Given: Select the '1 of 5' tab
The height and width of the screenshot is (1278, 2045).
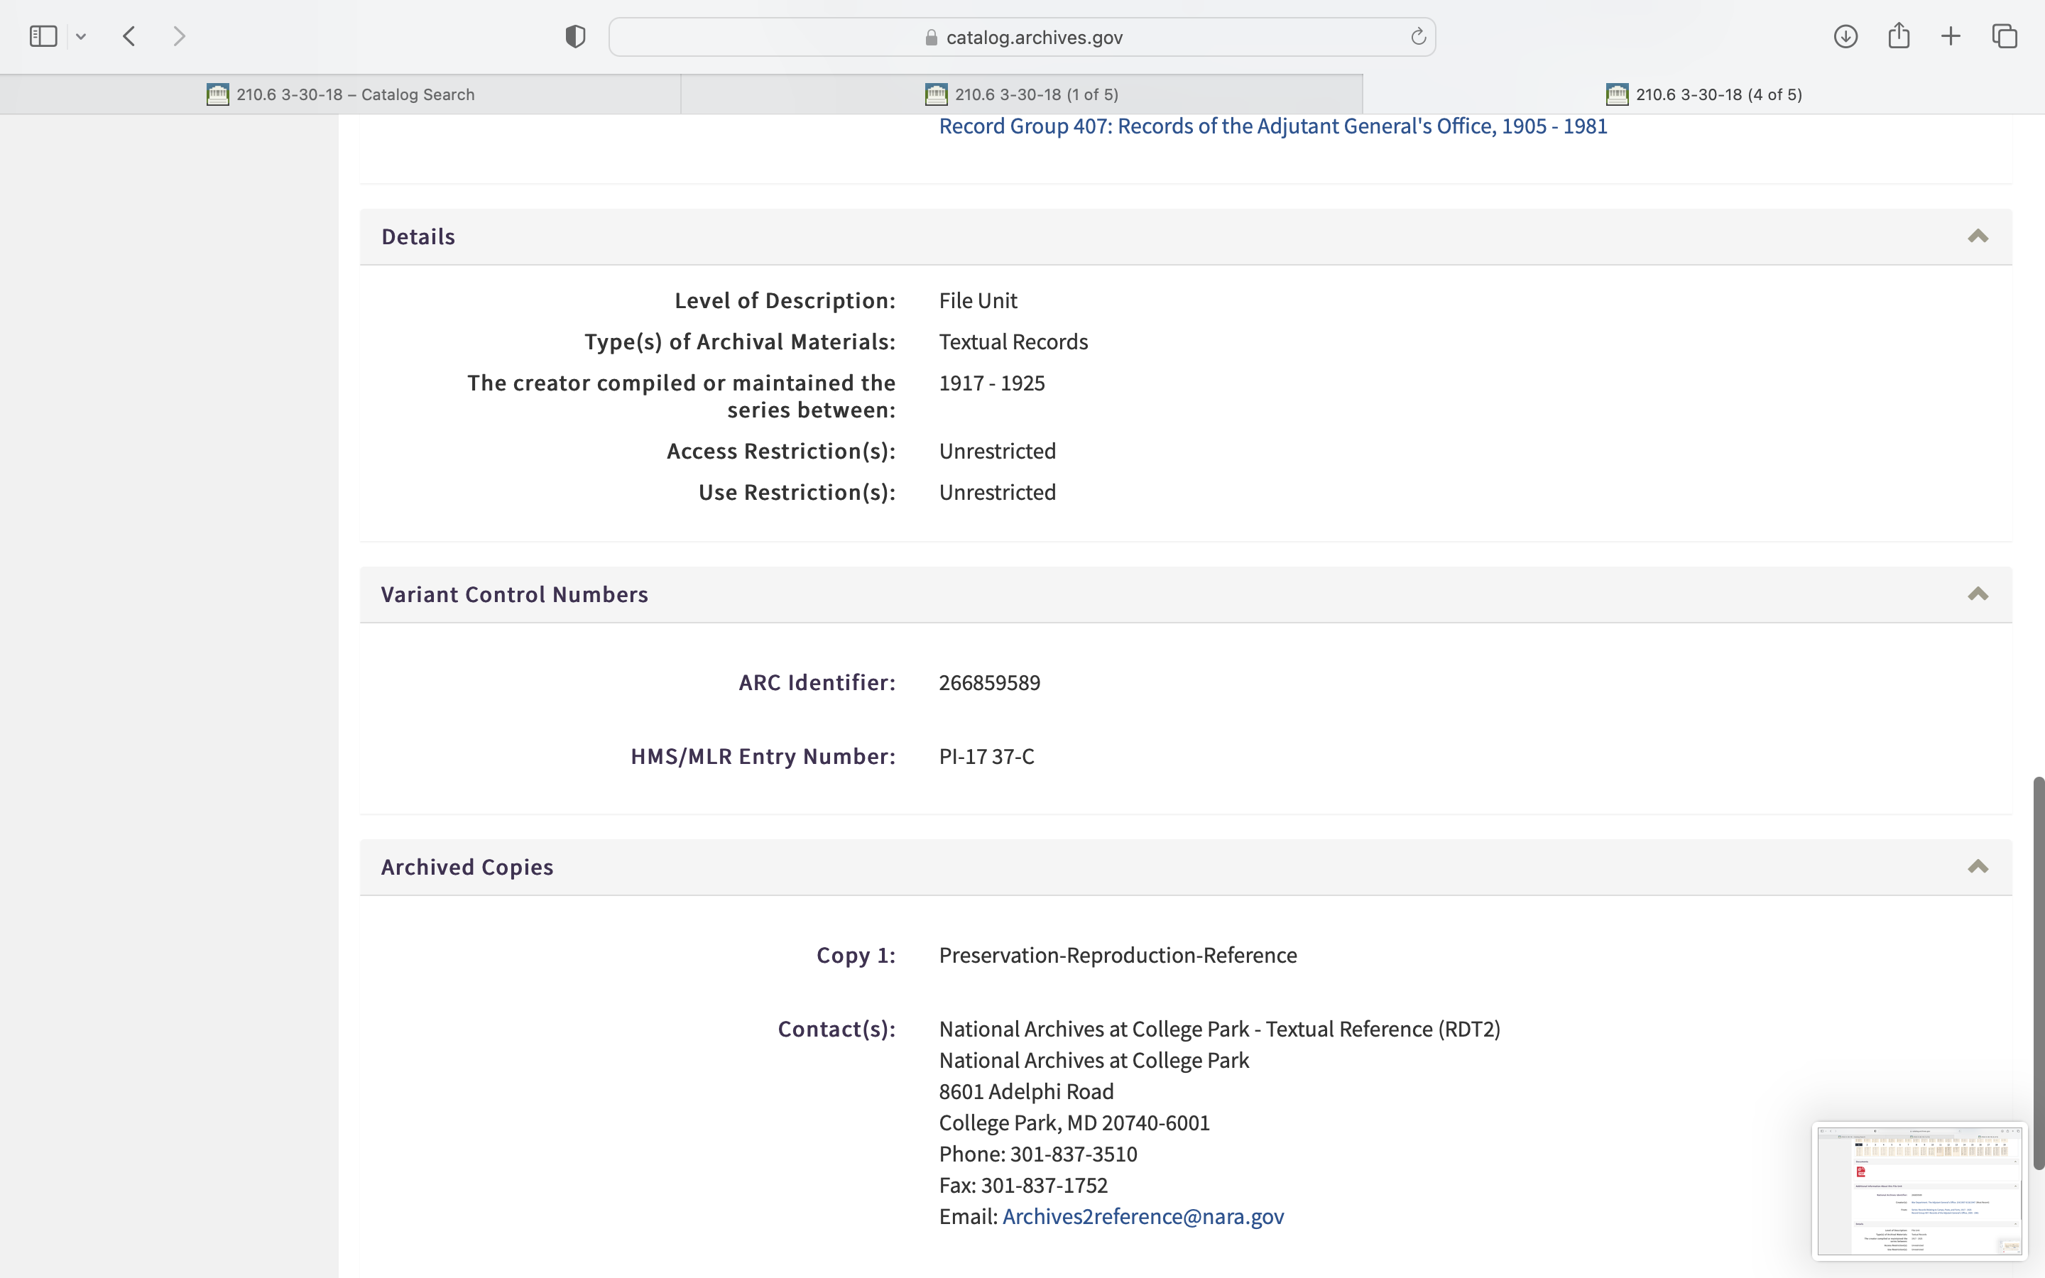Looking at the screenshot, I should click(x=1022, y=94).
